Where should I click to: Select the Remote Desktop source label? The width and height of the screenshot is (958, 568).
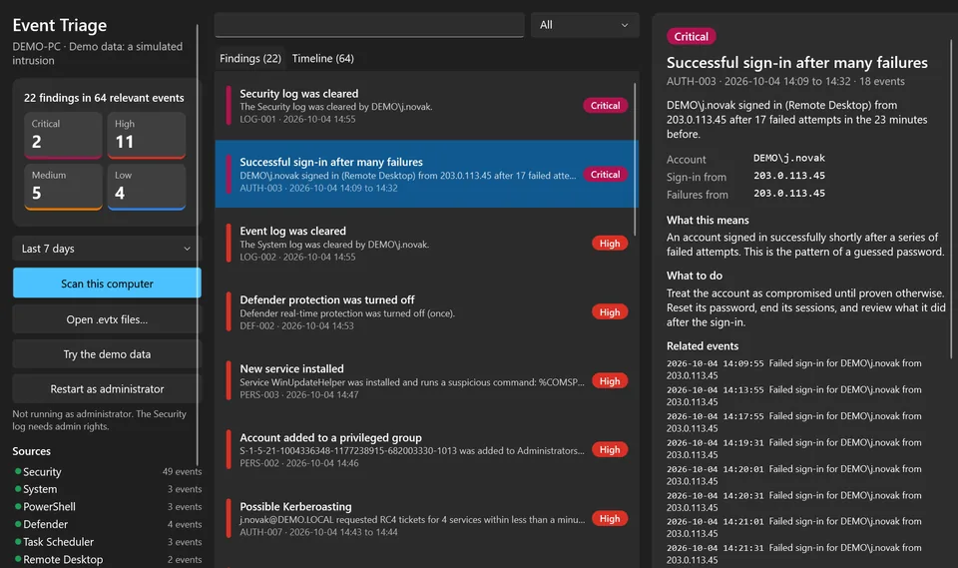[63, 559]
